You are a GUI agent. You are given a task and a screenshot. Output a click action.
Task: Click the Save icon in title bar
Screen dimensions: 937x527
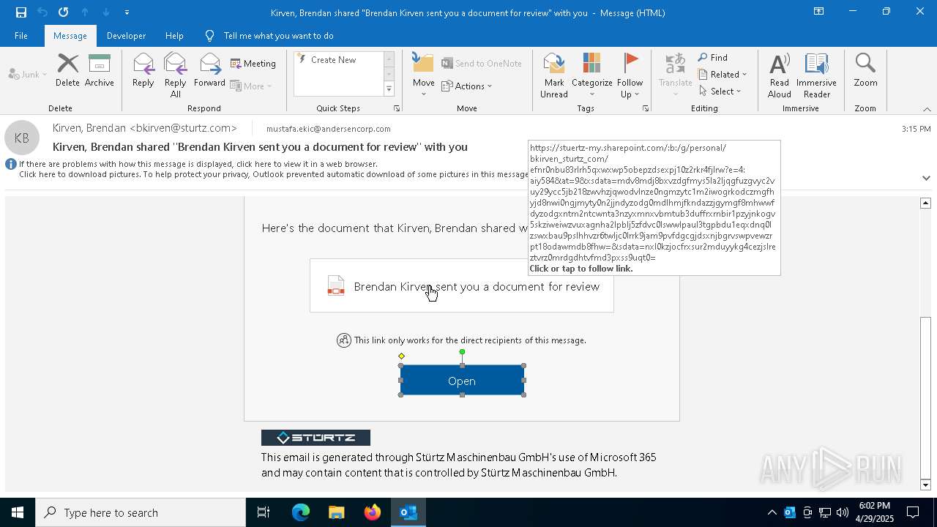pos(20,12)
